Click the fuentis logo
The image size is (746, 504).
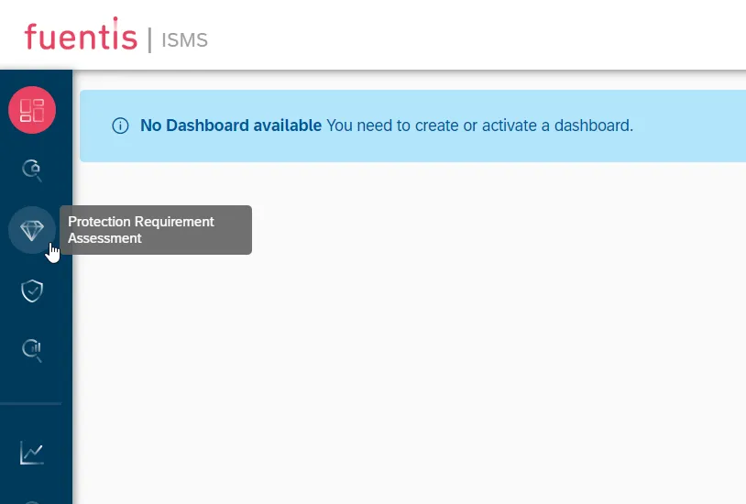[81, 35]
